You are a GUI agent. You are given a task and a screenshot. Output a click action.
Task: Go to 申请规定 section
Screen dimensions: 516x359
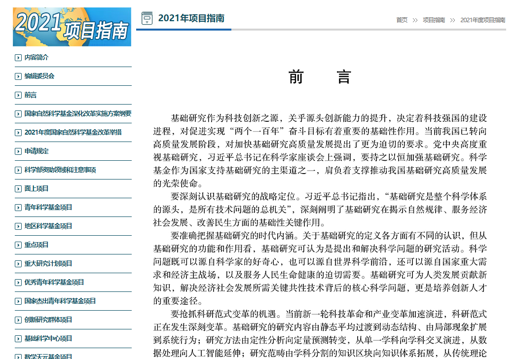(x=36, y=151)
